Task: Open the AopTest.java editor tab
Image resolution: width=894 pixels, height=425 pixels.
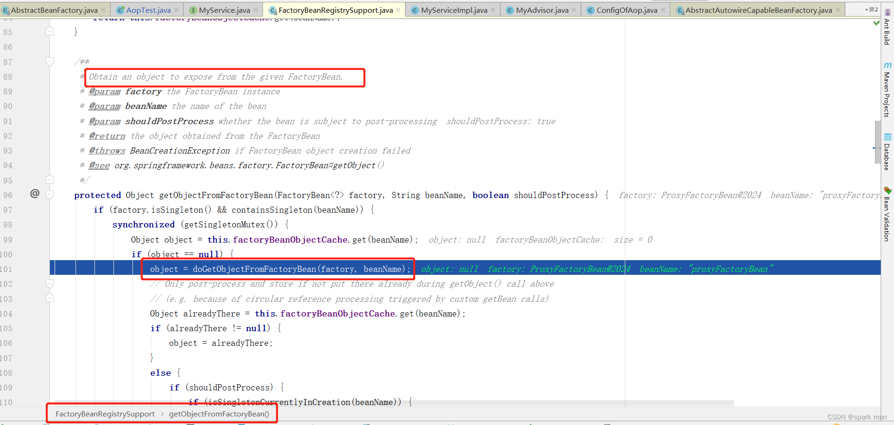Action: pyautogui.click(x=148, y=10)
